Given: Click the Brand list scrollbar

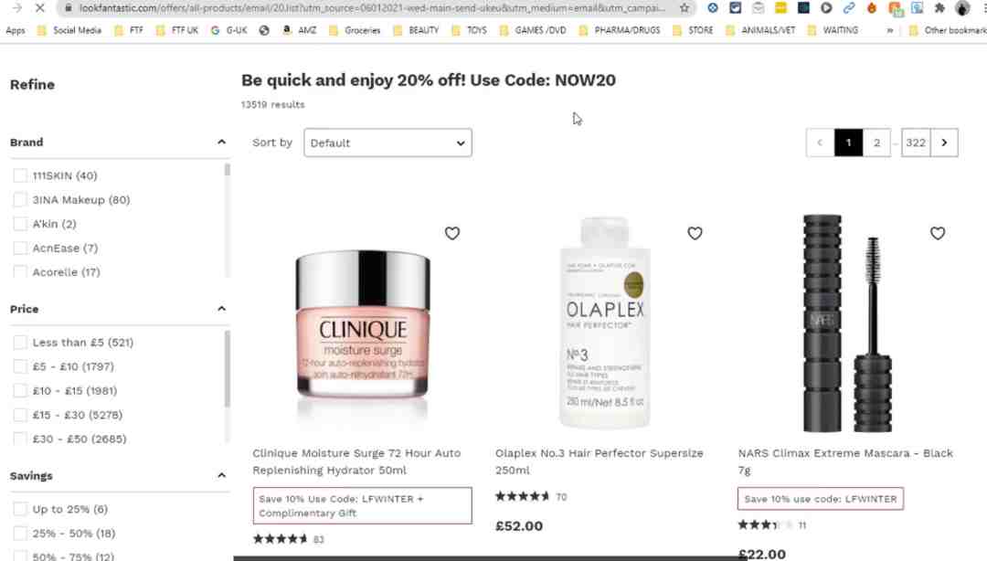Looking at the screenshot, I should [228, 171].
